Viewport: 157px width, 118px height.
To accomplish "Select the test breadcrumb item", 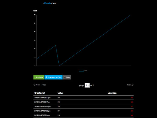I will 54,3.
